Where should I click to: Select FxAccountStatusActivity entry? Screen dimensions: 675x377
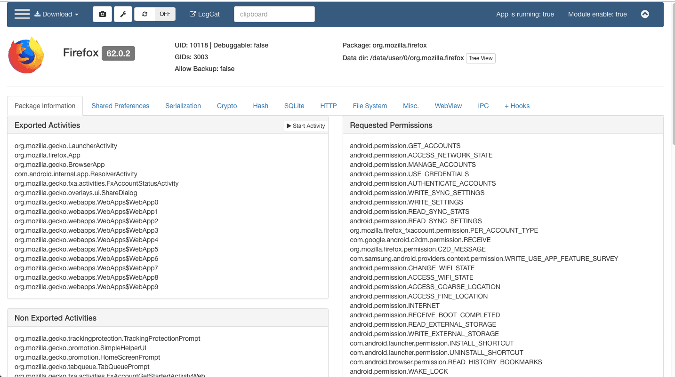pyautogui.click(x=96, y=183)
